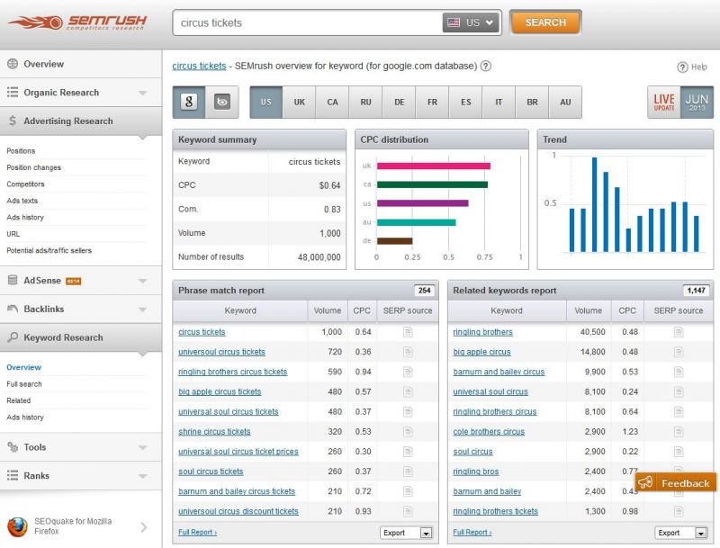
Task: Expand the Organic Research menu arrow
Action: click(143, 93)
